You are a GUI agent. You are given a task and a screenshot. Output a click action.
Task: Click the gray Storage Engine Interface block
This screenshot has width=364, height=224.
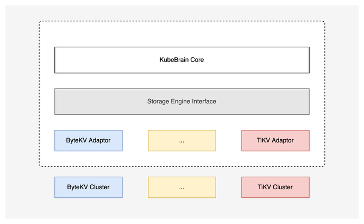pyautogui.click(x=181, y=101)
